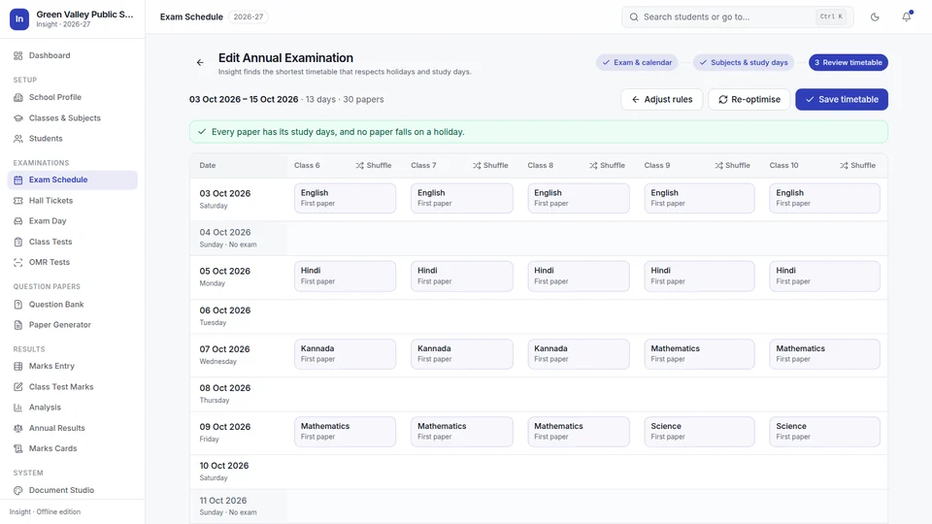This screenshot has width=932, height=524.
Task: Re-optimise the timetable
Action: (x=749, y=99)
